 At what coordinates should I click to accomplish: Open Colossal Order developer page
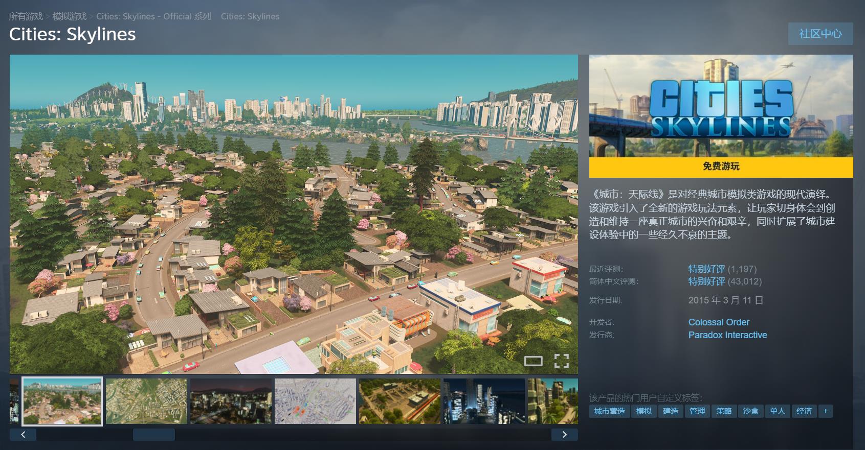point(718,322)
